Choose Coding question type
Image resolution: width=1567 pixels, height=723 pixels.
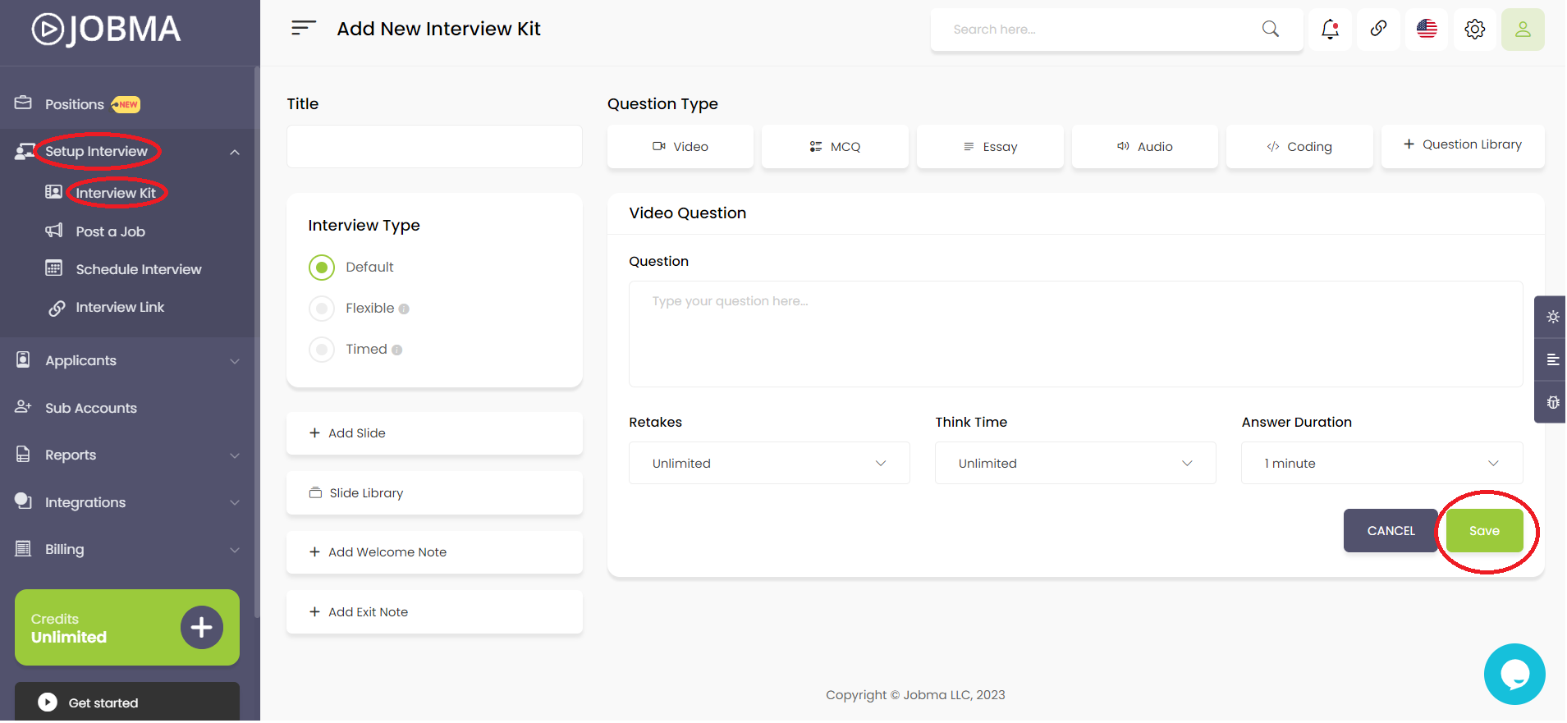pyautogui.click(x=1299, y=147)
